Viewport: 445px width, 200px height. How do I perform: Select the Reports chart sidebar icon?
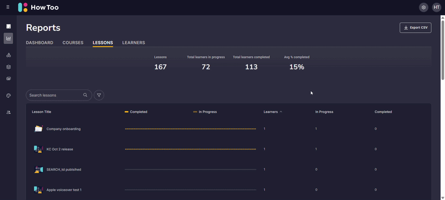coord(8,38)
